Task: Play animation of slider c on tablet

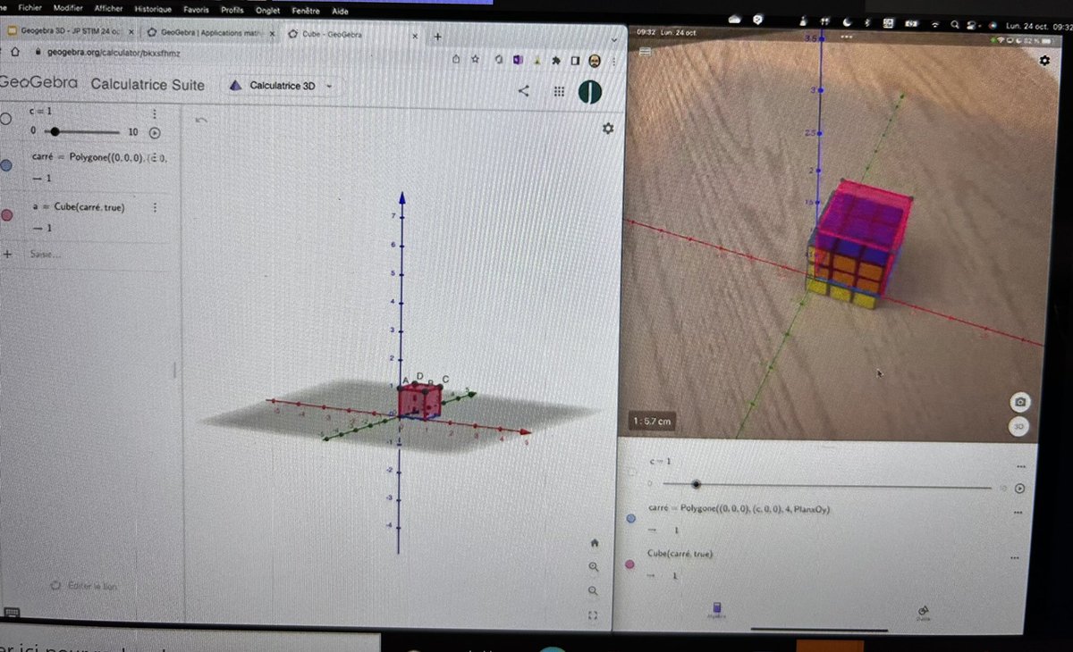Action: click(1018, 489)
